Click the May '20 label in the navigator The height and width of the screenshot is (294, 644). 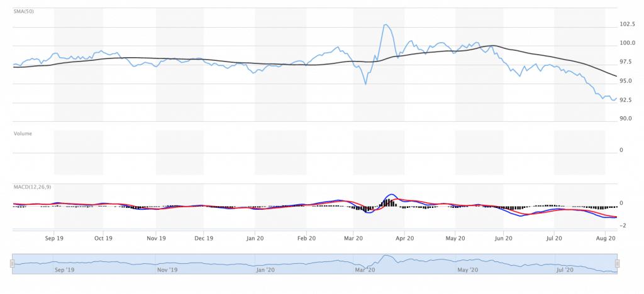tap(467, 269)
